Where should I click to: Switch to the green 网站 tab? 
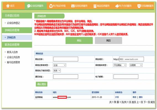[79, 40]
